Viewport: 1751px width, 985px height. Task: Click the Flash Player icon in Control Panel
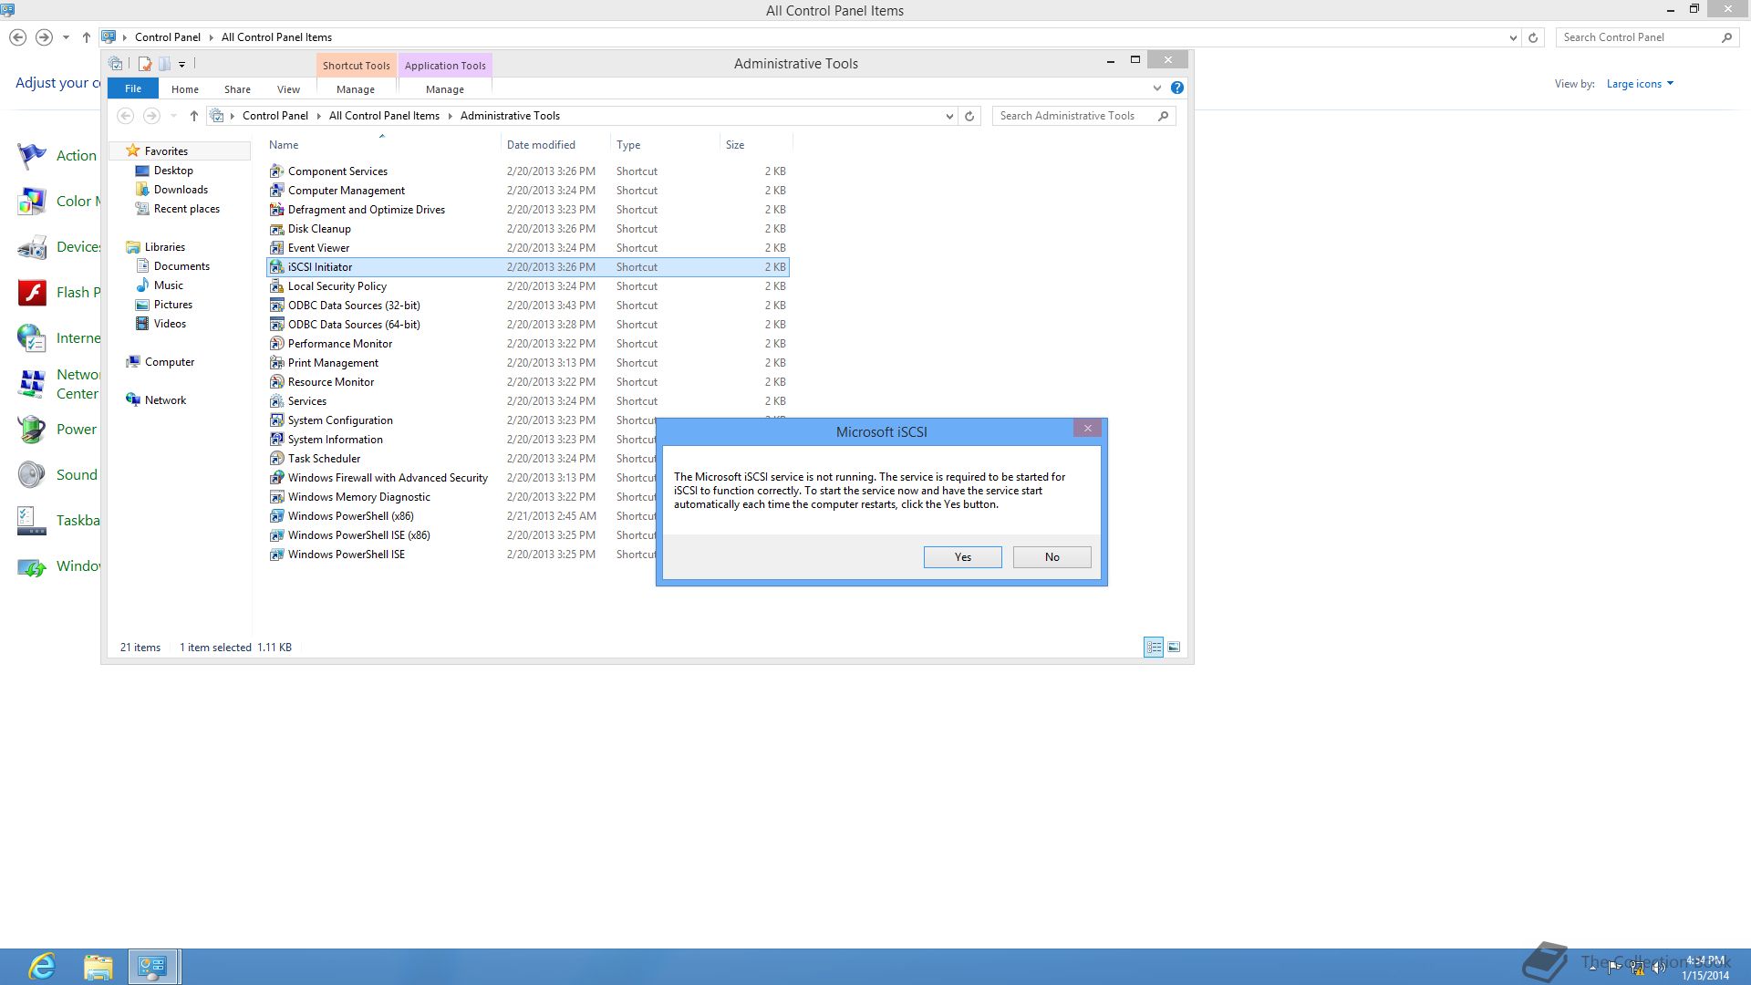tap(32, 293)
